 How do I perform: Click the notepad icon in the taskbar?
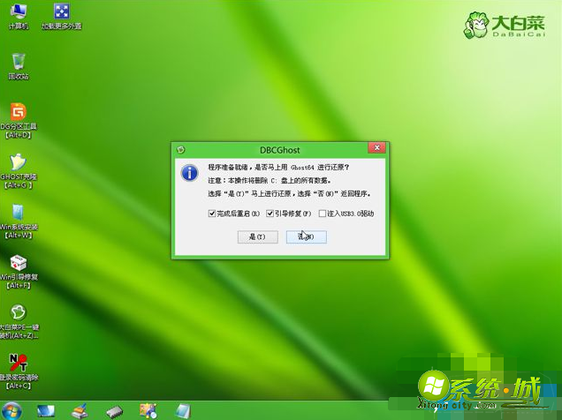click(183, 411)
